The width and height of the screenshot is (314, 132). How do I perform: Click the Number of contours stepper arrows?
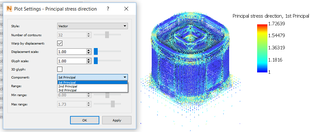[89, 35]
